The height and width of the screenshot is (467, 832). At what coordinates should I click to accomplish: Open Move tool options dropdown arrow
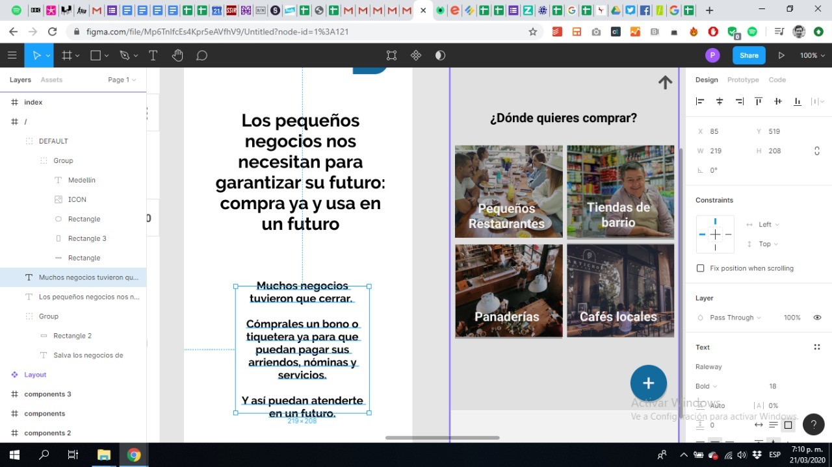pos(47,56)
